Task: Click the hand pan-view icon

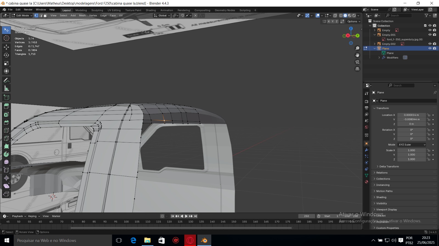Action: pos(357,55)
